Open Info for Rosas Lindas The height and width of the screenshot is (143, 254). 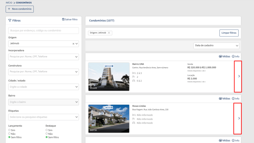click(235, 99)
